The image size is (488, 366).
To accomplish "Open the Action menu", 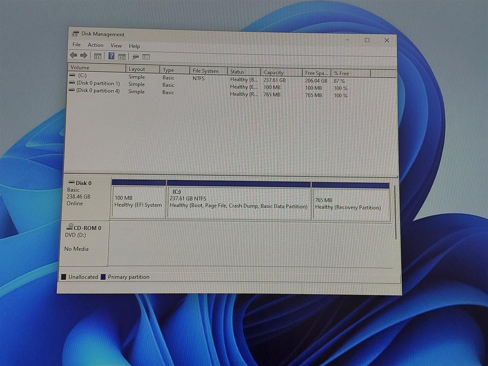I will (x=95, y=45).
